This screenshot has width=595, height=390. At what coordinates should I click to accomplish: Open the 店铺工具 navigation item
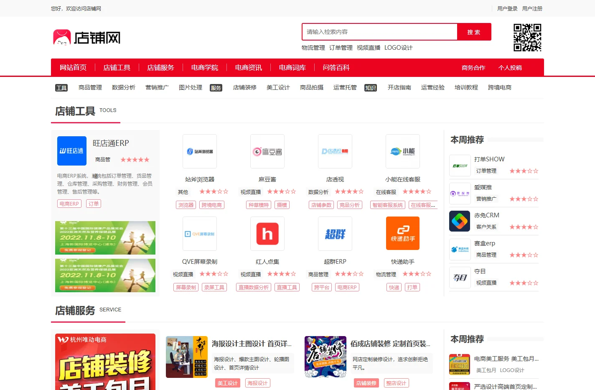[117, 68]
